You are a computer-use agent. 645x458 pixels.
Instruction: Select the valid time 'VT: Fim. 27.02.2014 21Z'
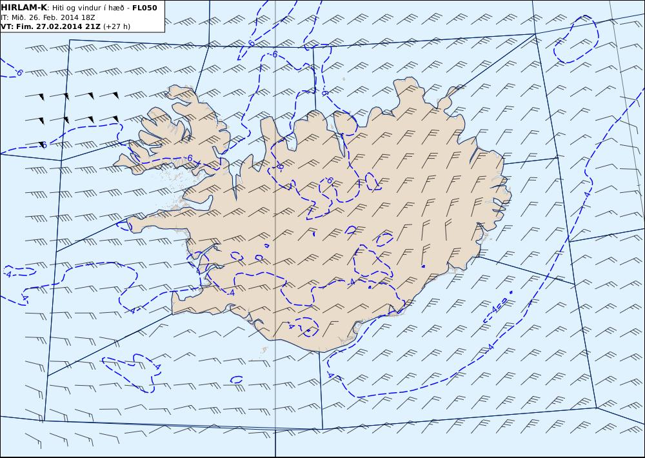[x=50, y=26]
